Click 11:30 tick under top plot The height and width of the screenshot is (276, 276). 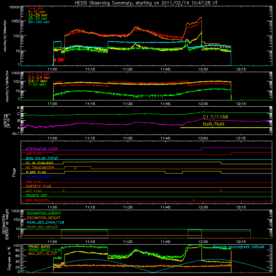pos(128,69)
